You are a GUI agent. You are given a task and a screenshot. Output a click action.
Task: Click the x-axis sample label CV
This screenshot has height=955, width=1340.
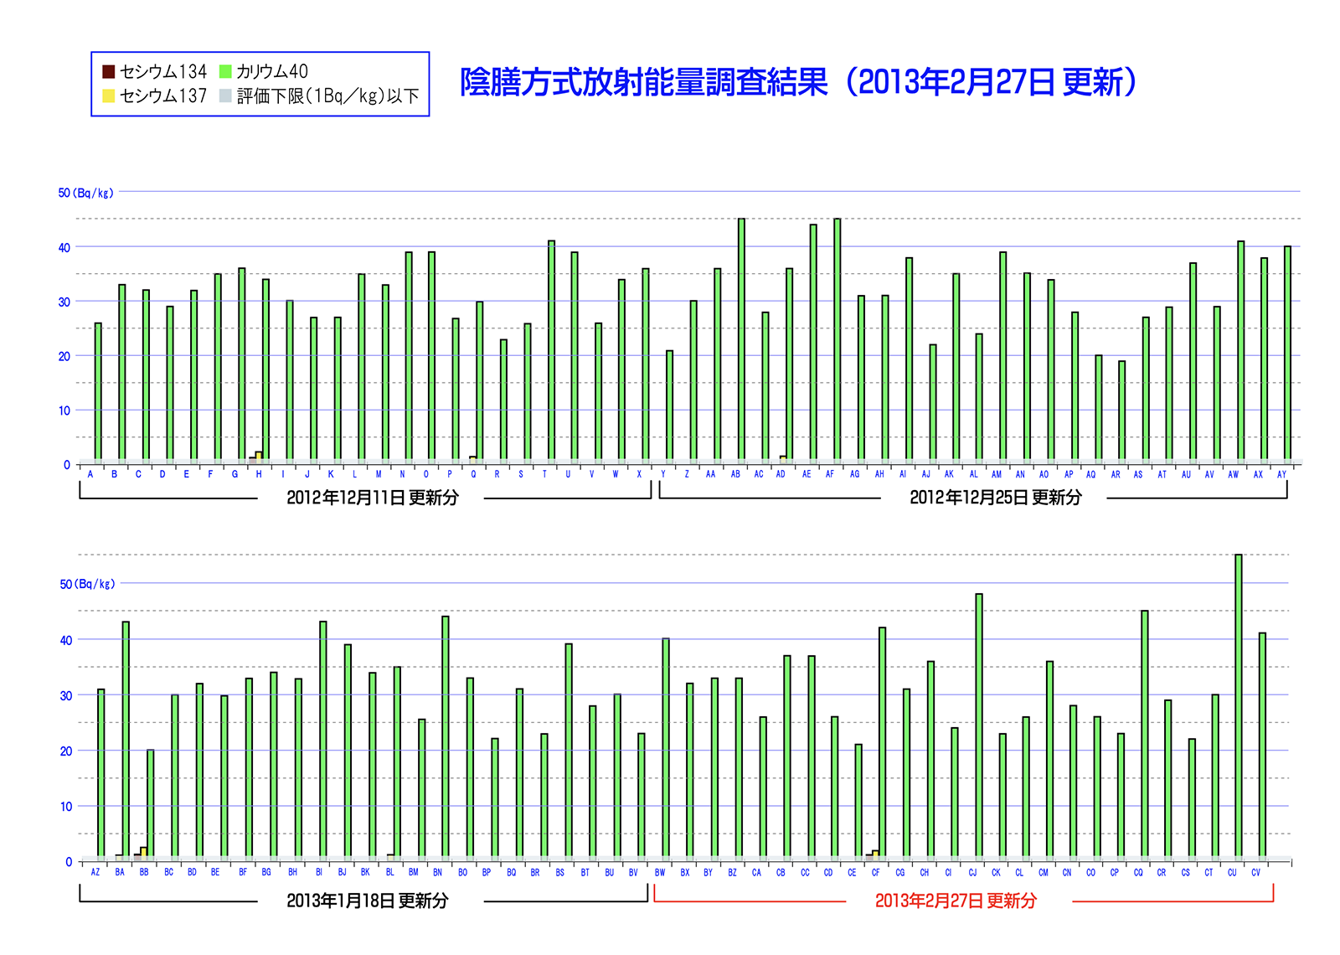[1255, 872]
